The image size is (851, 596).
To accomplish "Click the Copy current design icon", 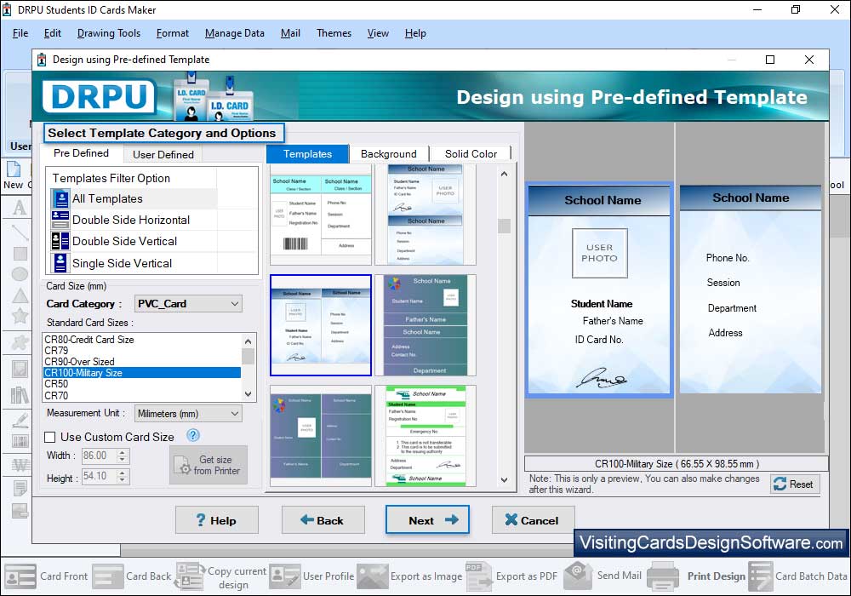I will pyautogui.click(x=190, y=576).
